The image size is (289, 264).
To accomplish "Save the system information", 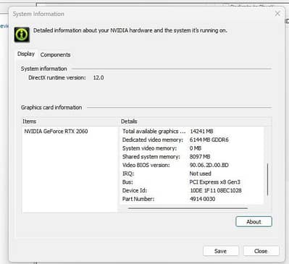I will point(221,251).
